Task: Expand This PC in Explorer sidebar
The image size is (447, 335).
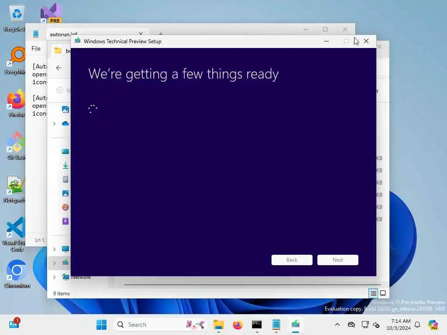Action: coord(54,249)
